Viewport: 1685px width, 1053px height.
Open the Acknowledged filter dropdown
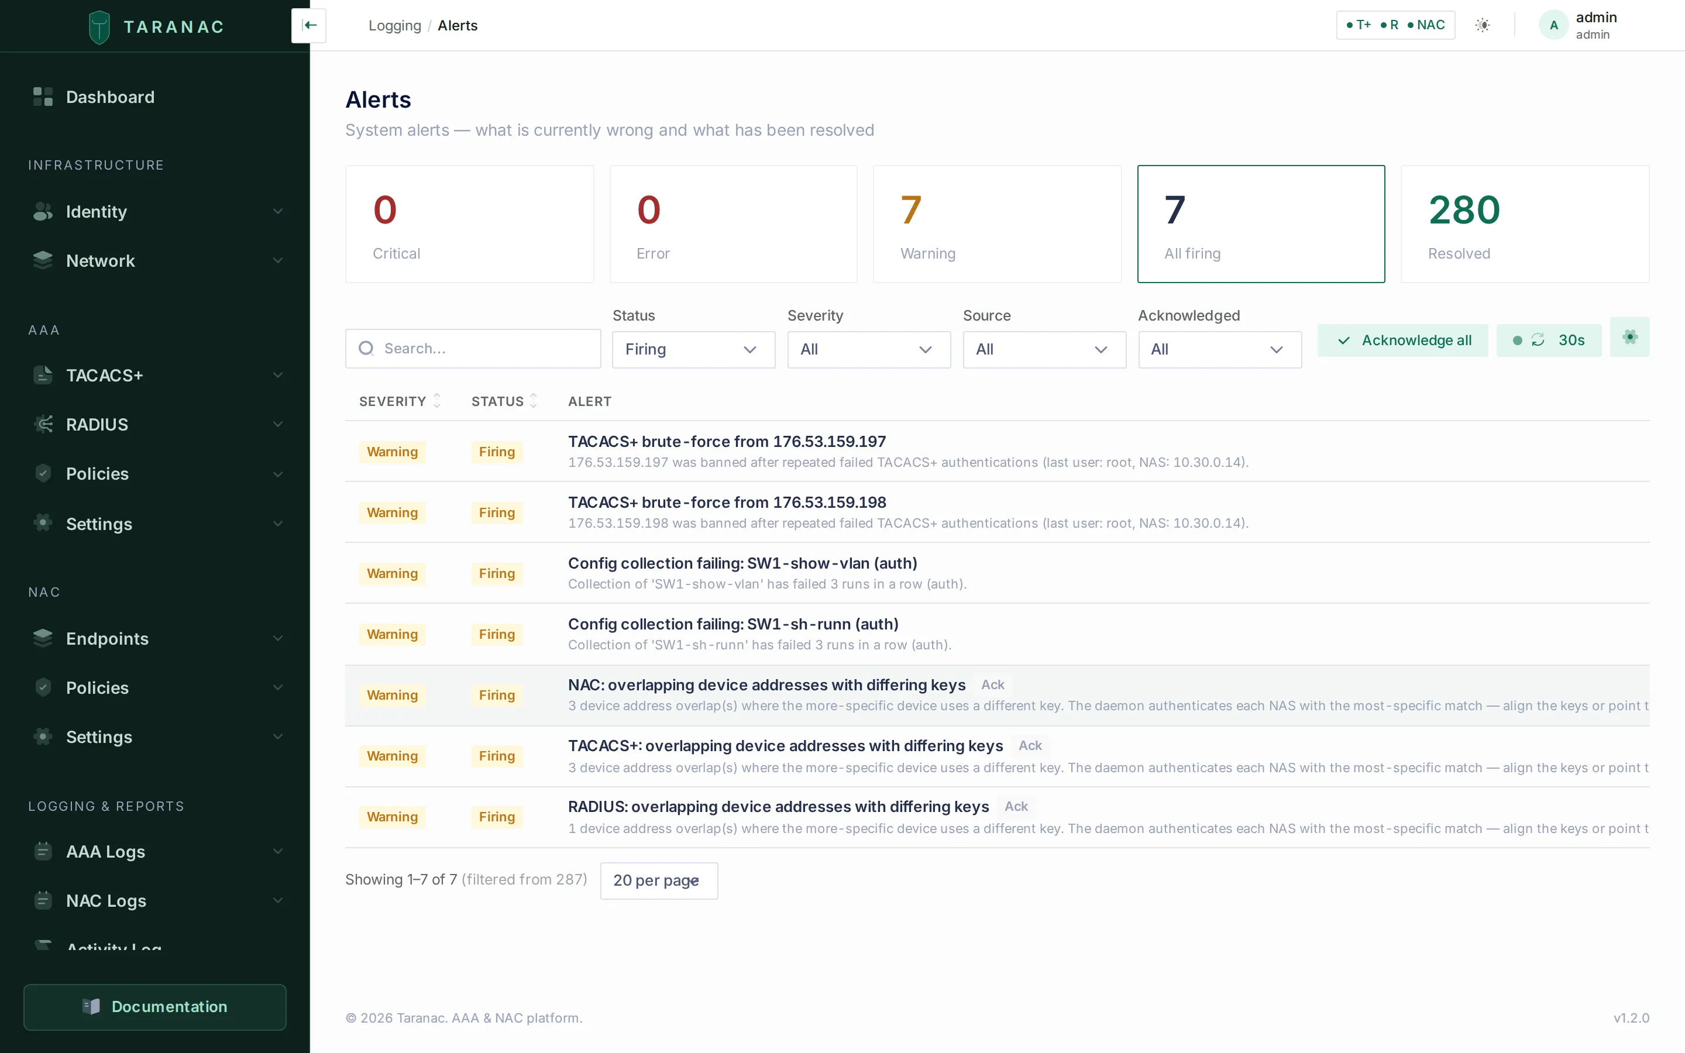click(1220, 350)
